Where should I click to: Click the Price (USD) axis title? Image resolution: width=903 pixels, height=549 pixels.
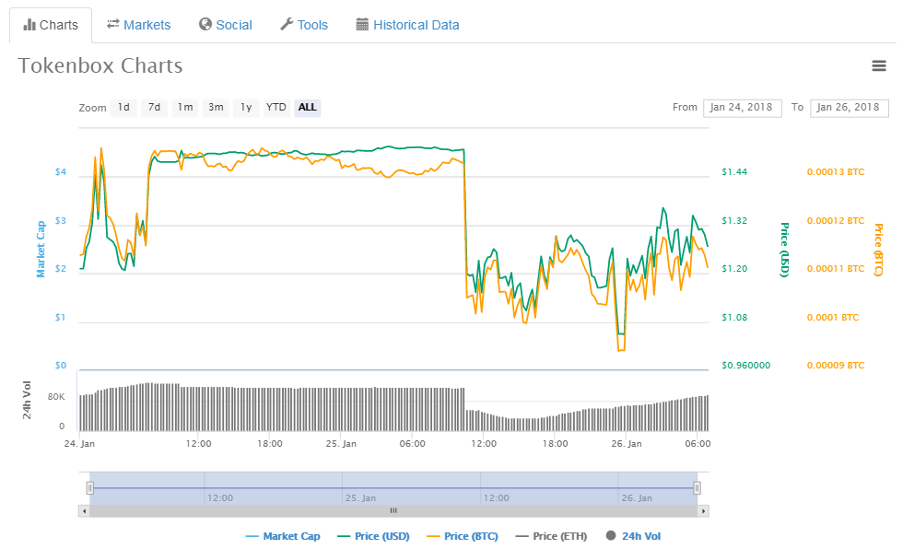(784, 250)
